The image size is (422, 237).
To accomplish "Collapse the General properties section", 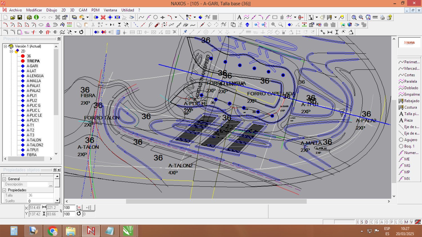I will pos(4,179).
